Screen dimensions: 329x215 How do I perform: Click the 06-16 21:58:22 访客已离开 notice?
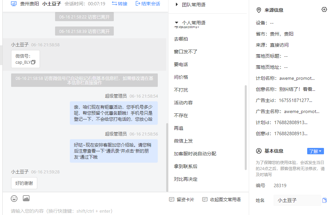click(x=84, y=17)
